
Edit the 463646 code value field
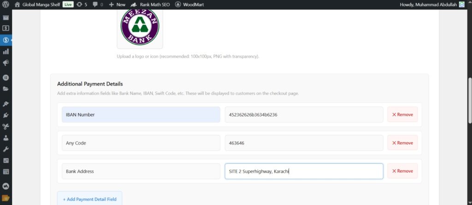tap(304, 143)
